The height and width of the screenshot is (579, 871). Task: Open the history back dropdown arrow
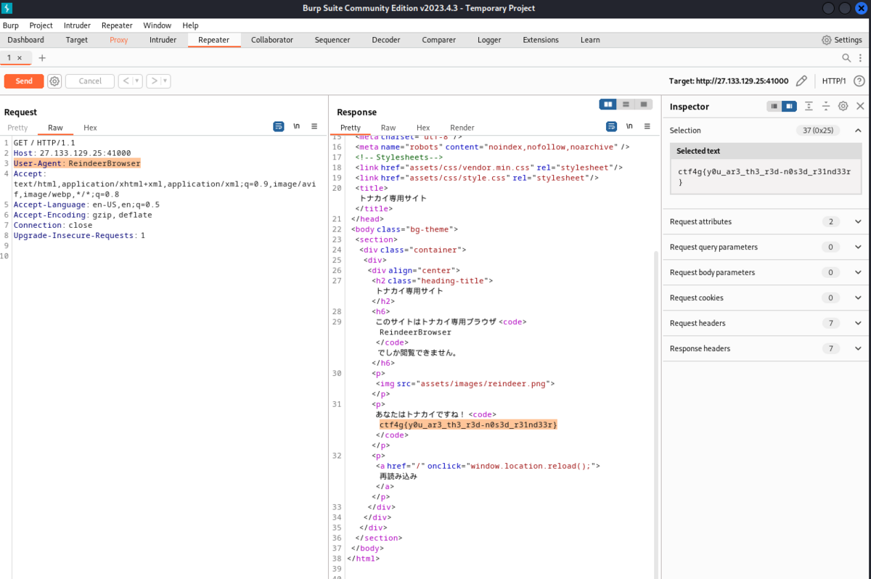click(x=137, y=81)
